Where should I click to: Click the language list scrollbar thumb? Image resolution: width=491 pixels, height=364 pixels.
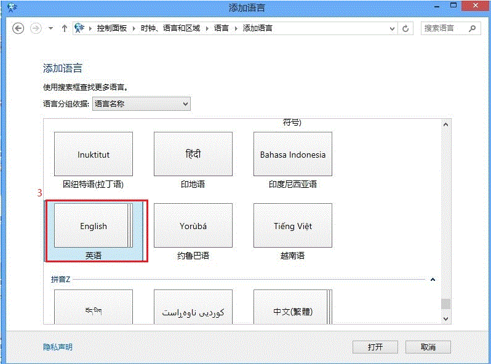click(446, 304)
